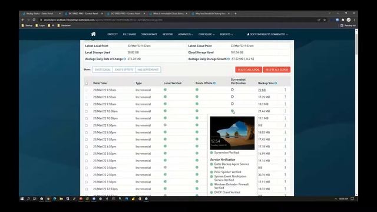The image size is (377, 212).
Task: Open the Hardware bookmark folder
Action: tap(64, 25)
